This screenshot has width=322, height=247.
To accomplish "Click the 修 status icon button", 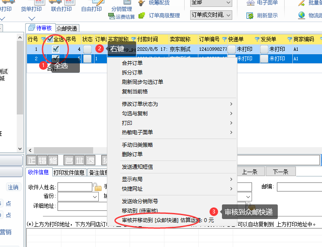I will [53, 161].
